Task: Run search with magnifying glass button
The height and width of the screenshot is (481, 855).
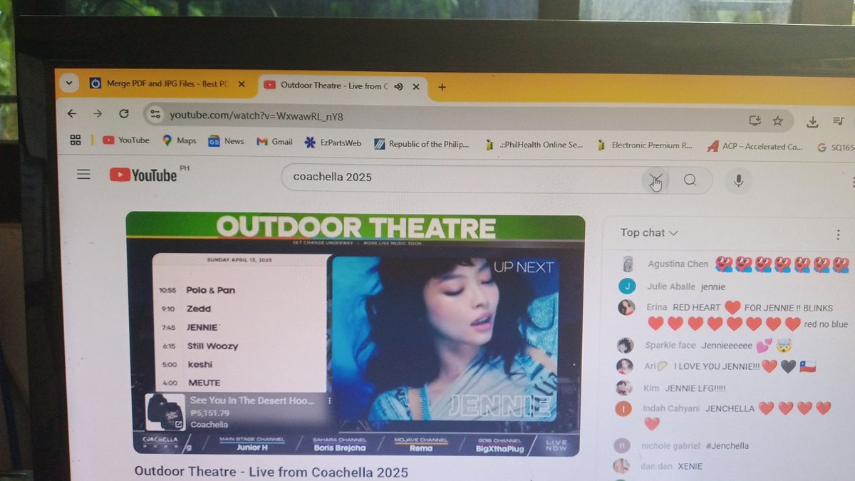Action: pyautogui.click(x=690, y=180)
